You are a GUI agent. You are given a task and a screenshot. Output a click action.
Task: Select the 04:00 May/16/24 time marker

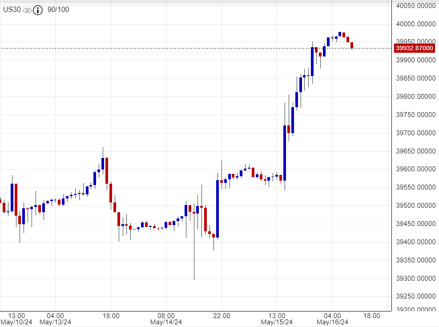click(332, 319)
